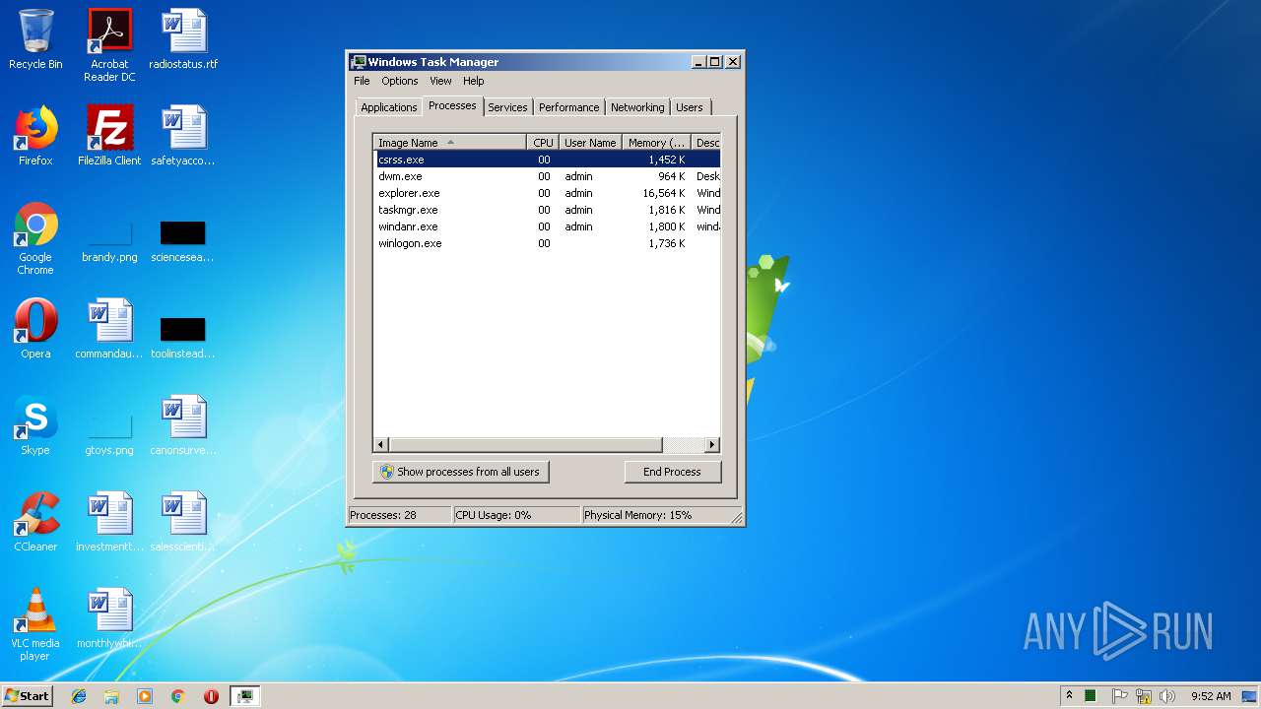1261x709 pixels.
Task: Launch Skype desktop shortcut
Action: tap(35, 425)
